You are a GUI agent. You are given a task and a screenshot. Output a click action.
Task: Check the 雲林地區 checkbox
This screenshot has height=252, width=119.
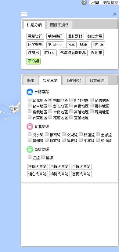pyautogui.click(x=92, y=106)
